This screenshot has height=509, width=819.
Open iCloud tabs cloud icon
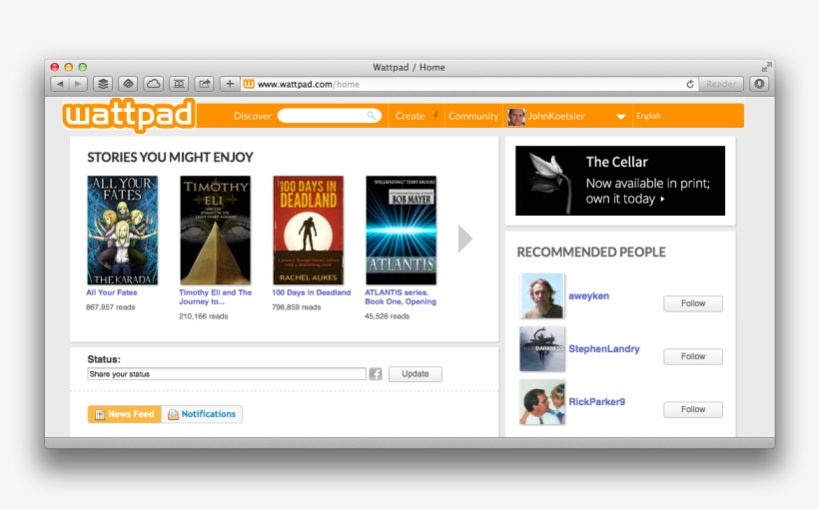pyautogui.click(x=153, y=84)
